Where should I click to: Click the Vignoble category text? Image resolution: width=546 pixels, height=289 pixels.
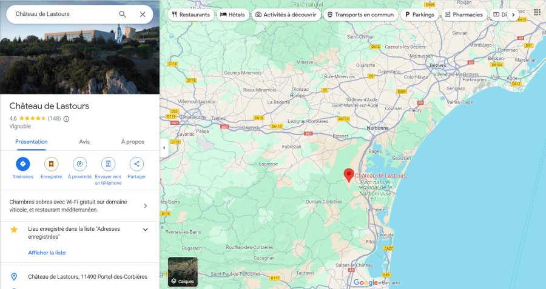20,127
